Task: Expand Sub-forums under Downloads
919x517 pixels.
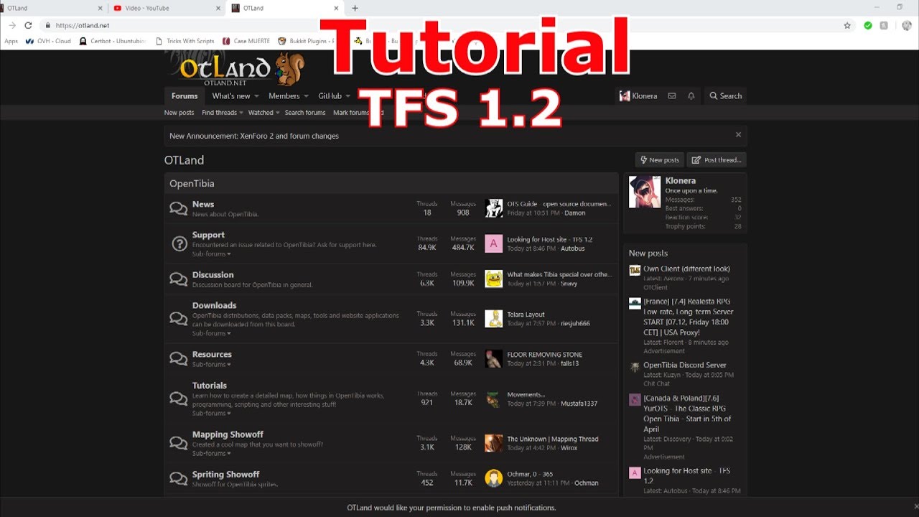Action: 211,333
